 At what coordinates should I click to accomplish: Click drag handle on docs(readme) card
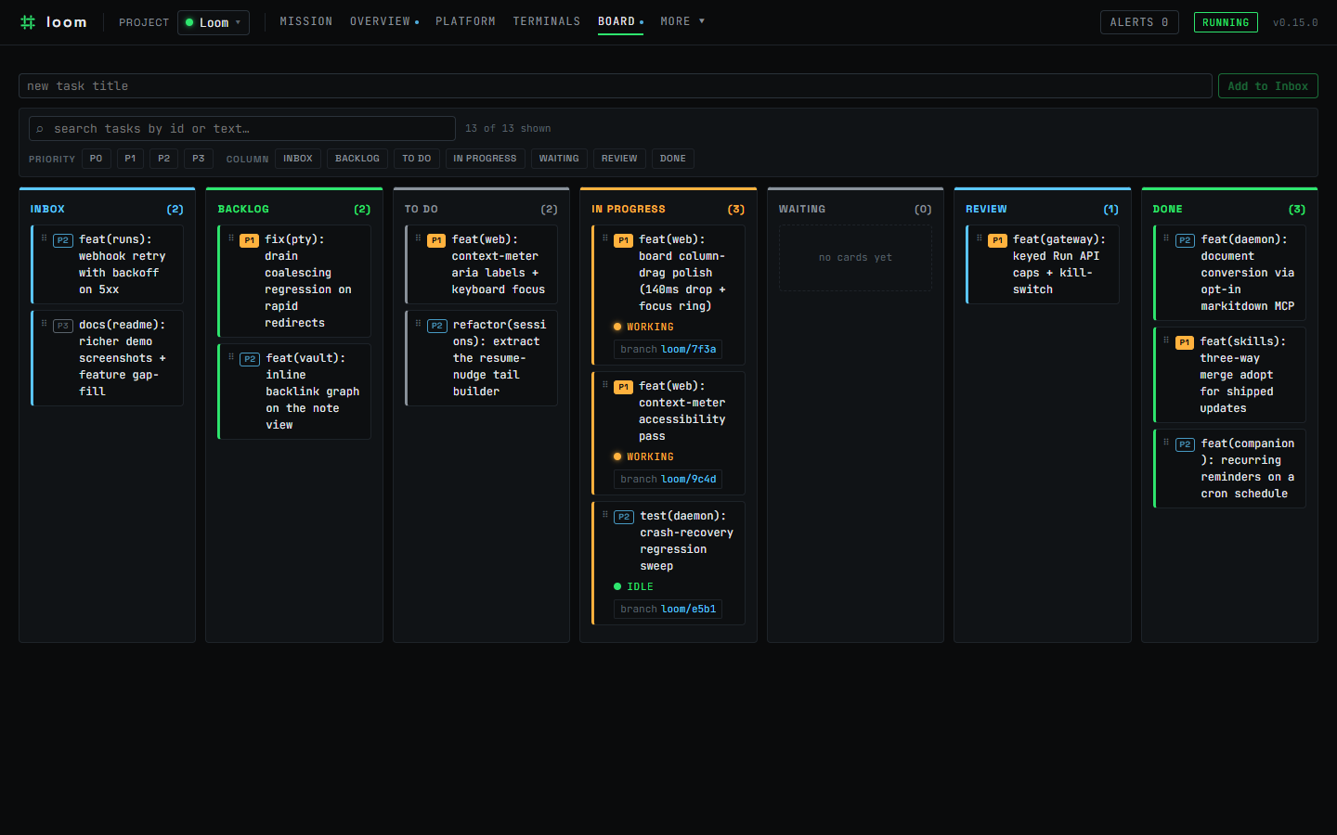tap(44, 324)
